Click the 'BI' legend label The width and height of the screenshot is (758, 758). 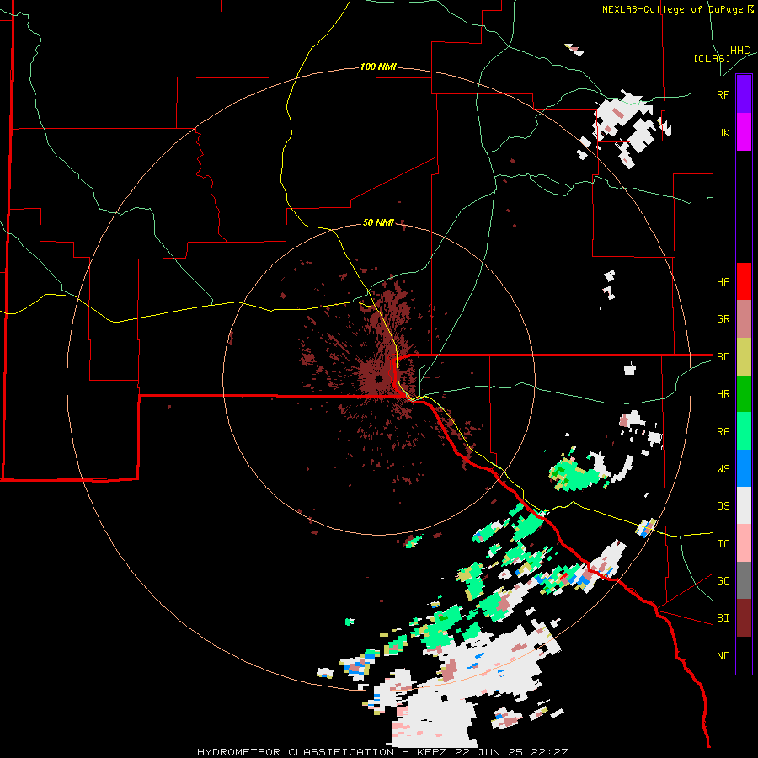723,618
